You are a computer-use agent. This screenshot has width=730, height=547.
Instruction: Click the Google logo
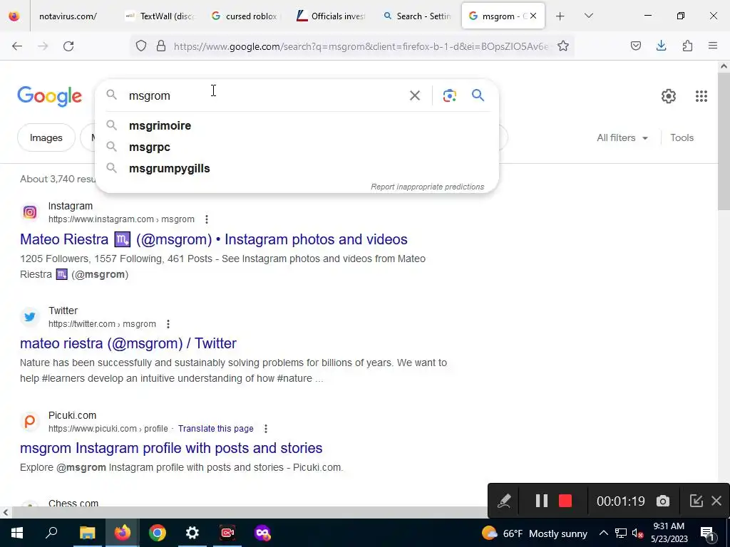[x=50, y=96]
